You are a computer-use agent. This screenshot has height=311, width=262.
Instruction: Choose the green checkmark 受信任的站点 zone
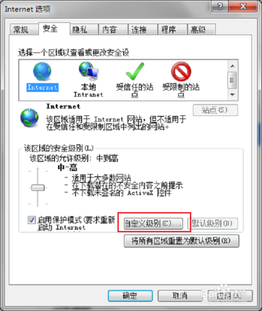135,71
